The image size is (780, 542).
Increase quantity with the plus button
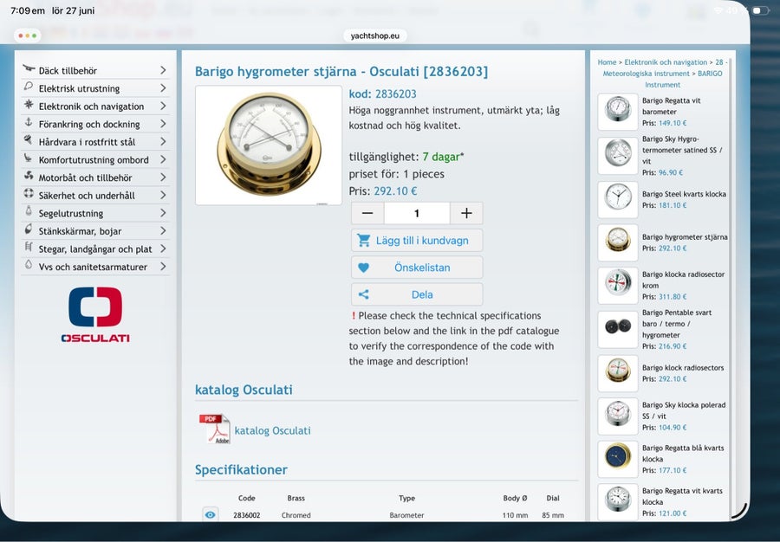point(466,213)
